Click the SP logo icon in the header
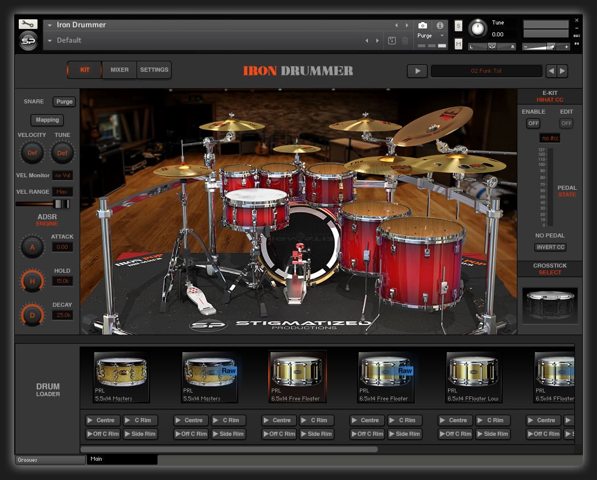597x480 pixels. click(x=28, y=41)
